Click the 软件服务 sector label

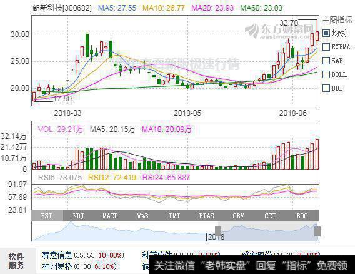(16, 261)
